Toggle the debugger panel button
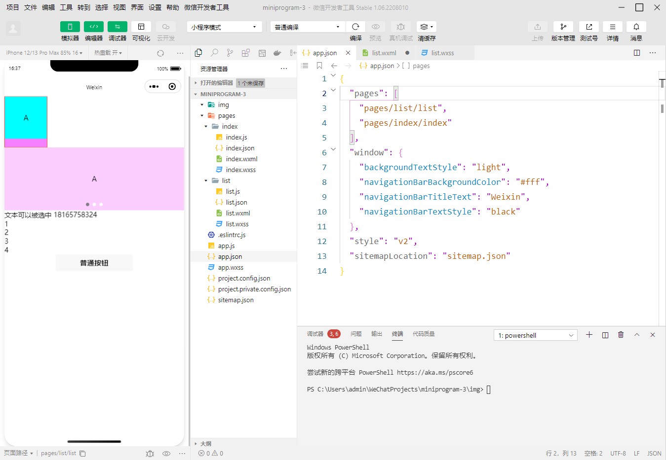The image size is (666, 460). point(118,27)
